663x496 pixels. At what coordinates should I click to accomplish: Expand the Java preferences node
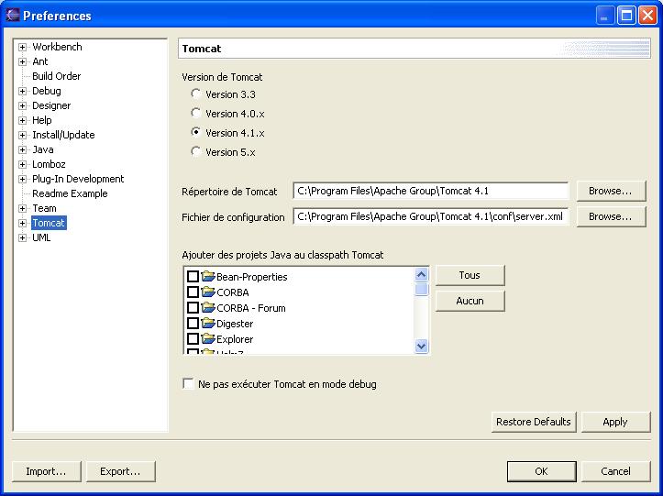(x=23, y=149)
